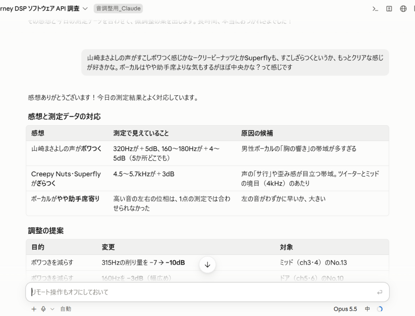Click the 変更 column header
This screenshot has height=316, width=415.
pyautogui.click(x=108, y=247)
